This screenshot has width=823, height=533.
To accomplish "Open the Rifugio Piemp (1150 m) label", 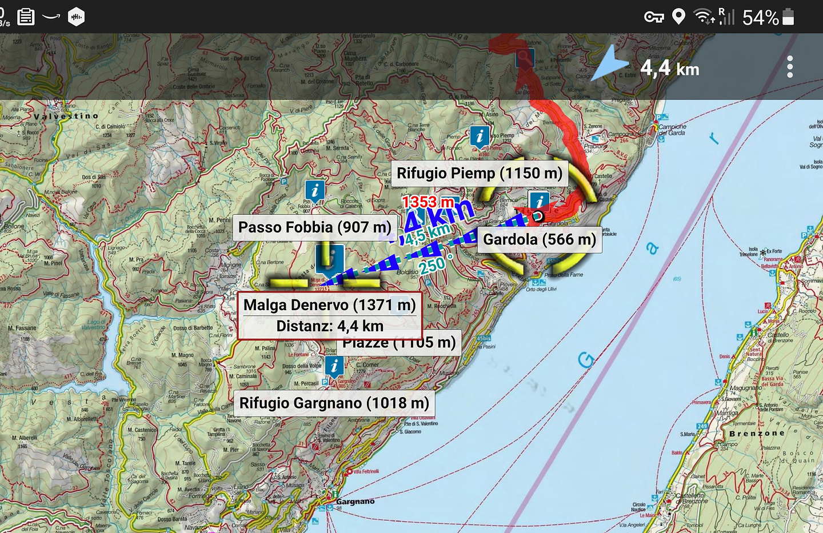I will pos(480,173).
